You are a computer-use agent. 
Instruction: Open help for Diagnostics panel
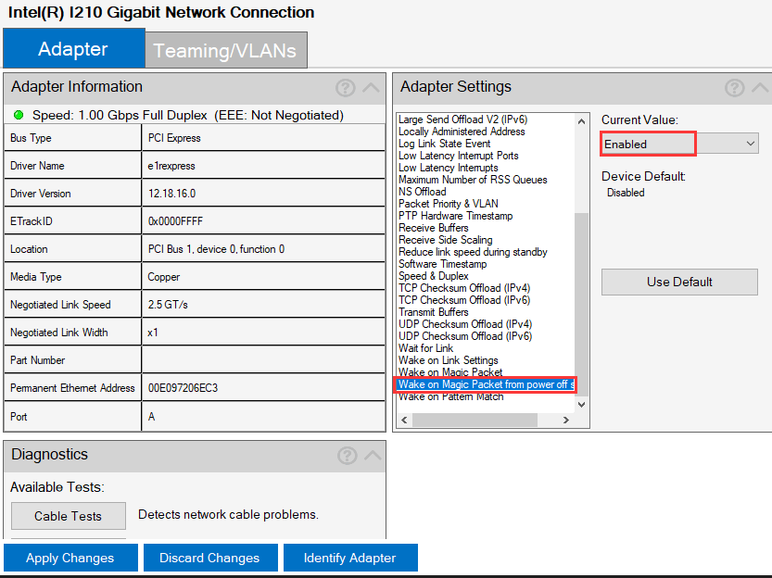[x=348, y=456]
